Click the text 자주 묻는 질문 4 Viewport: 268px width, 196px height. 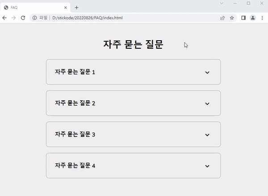click(x=75, y=166)
